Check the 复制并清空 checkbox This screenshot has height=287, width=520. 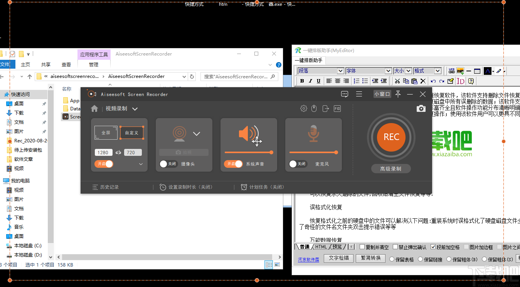(x=362, y=247)
